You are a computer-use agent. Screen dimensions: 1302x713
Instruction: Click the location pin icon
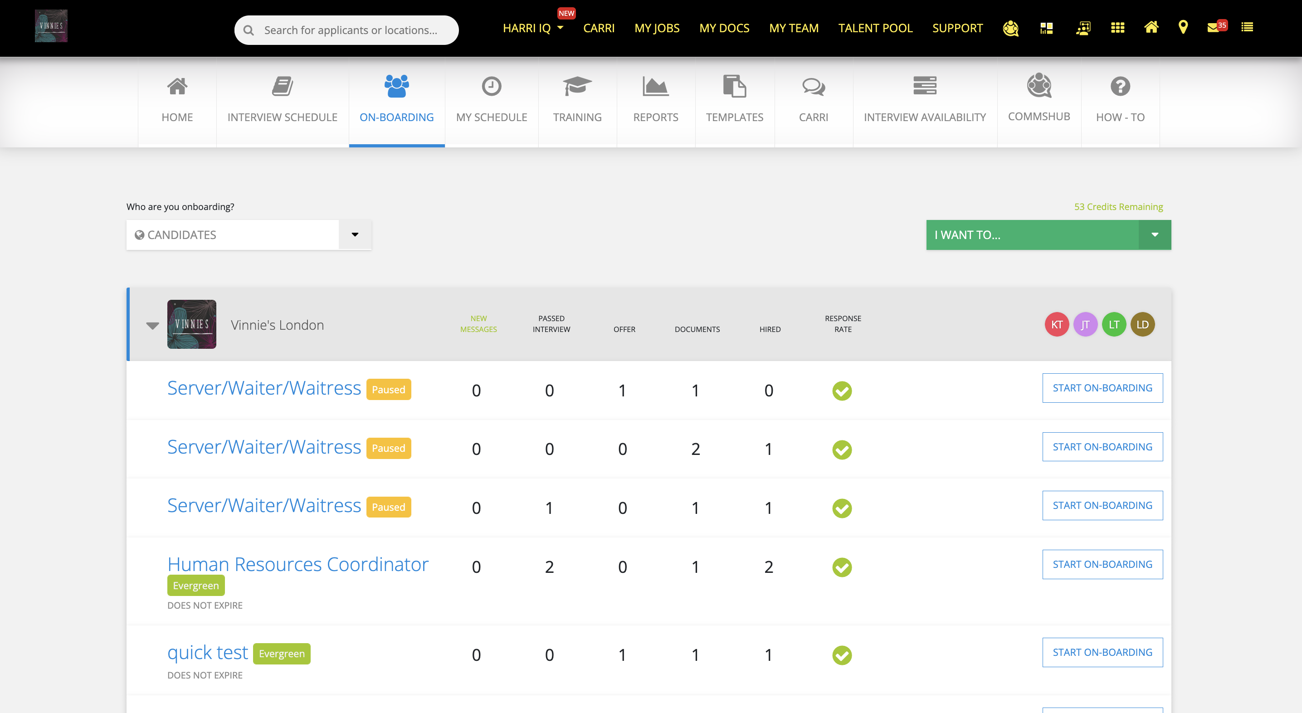click(x=1183, y=27)
